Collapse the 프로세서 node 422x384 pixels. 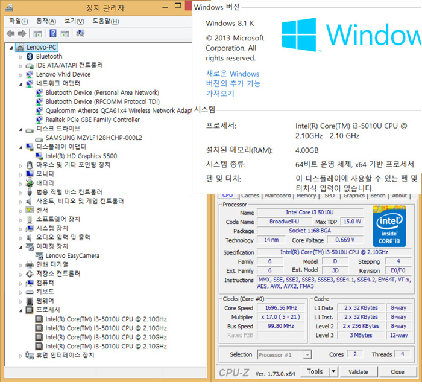point(20,311)
